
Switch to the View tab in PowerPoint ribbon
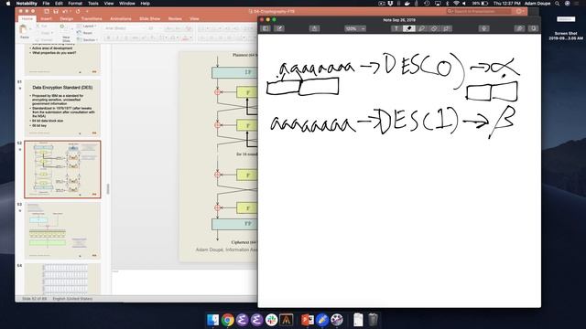click(194, 18)
